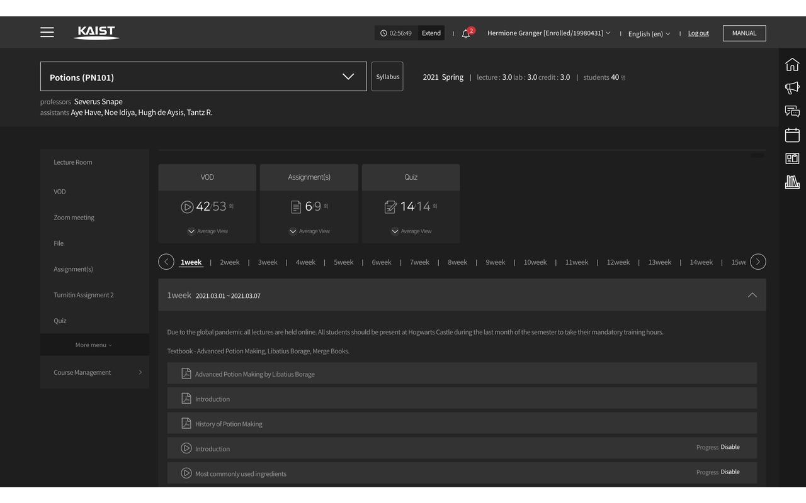
Task: Open the Syllabus button
Action: tap(387, 77)
